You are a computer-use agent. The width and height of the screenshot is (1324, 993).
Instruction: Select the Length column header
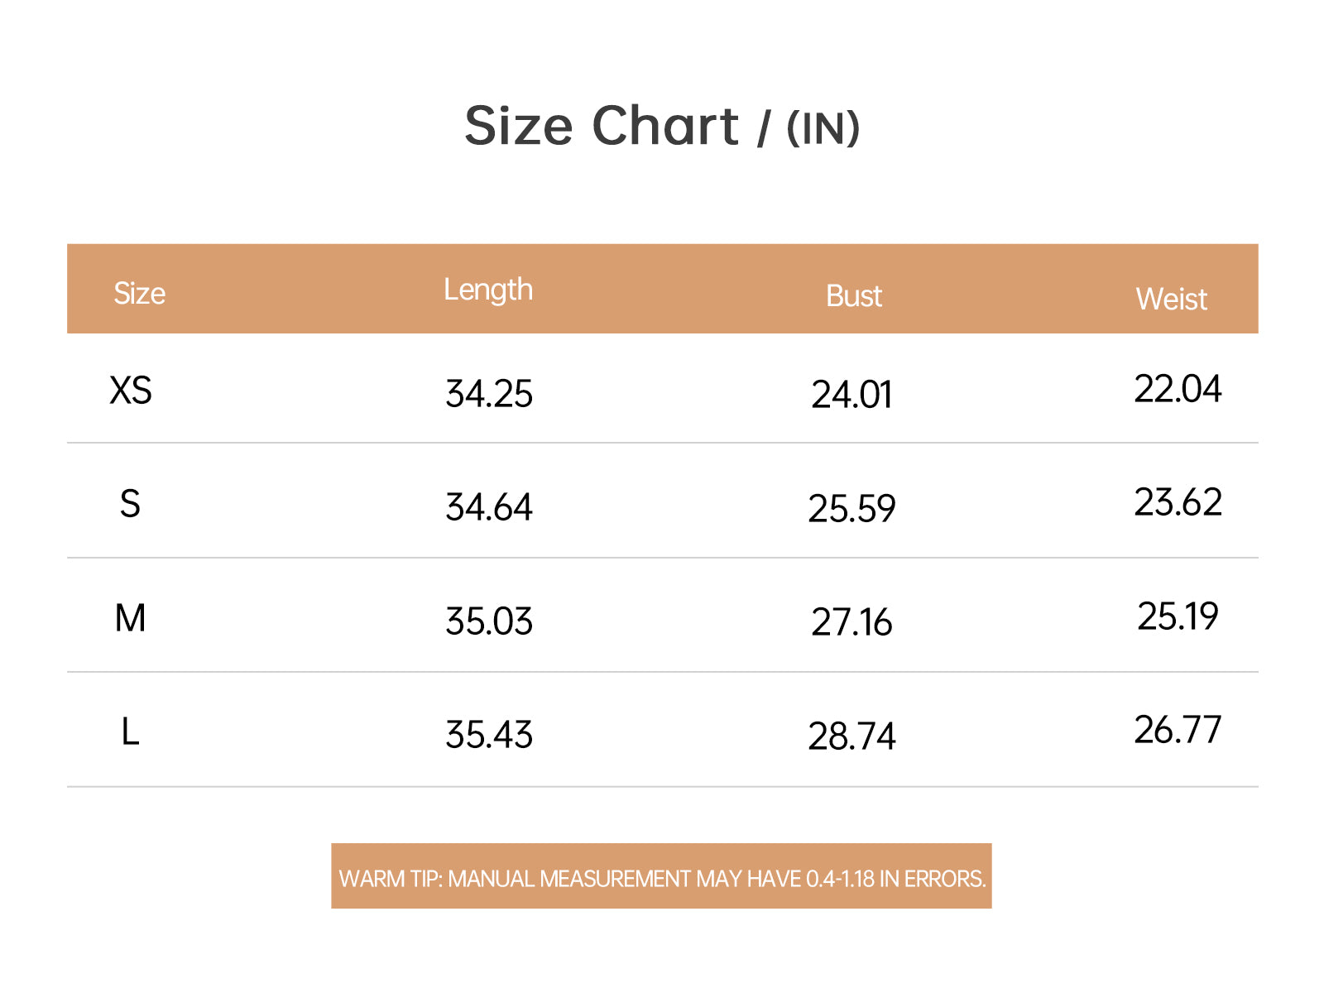[488, 290]
